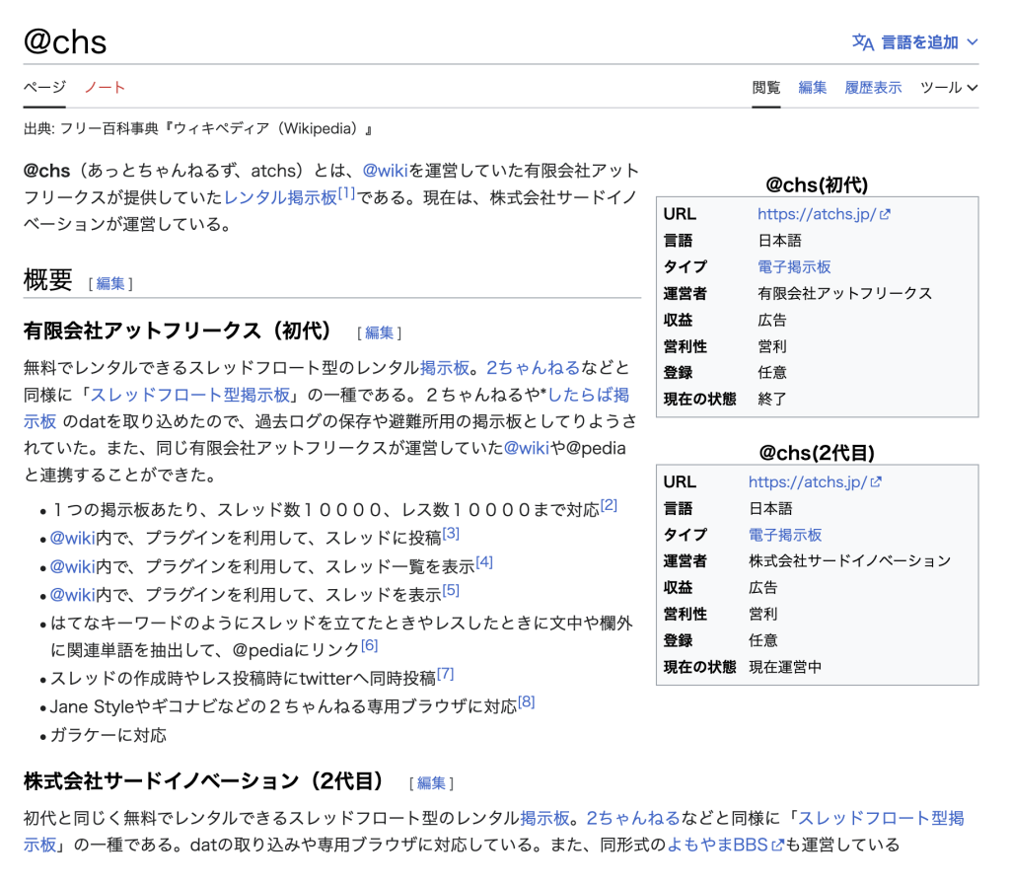Switch to the ノート tab

click(x=105, y=88)
